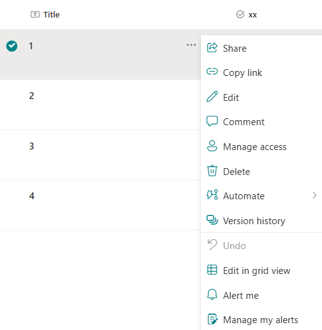Click the Version history stacked icon
322x330 pixels.
point(212,220)
